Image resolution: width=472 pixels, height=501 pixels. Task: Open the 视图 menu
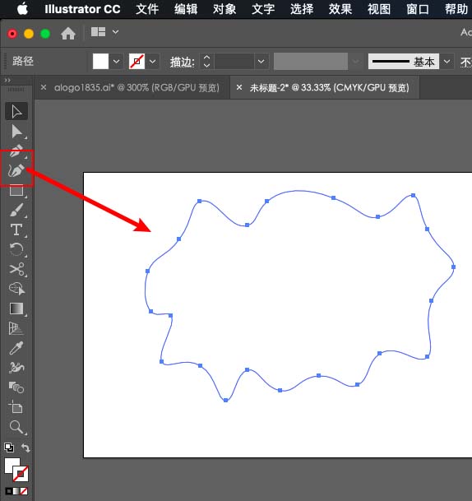(379, 9)
